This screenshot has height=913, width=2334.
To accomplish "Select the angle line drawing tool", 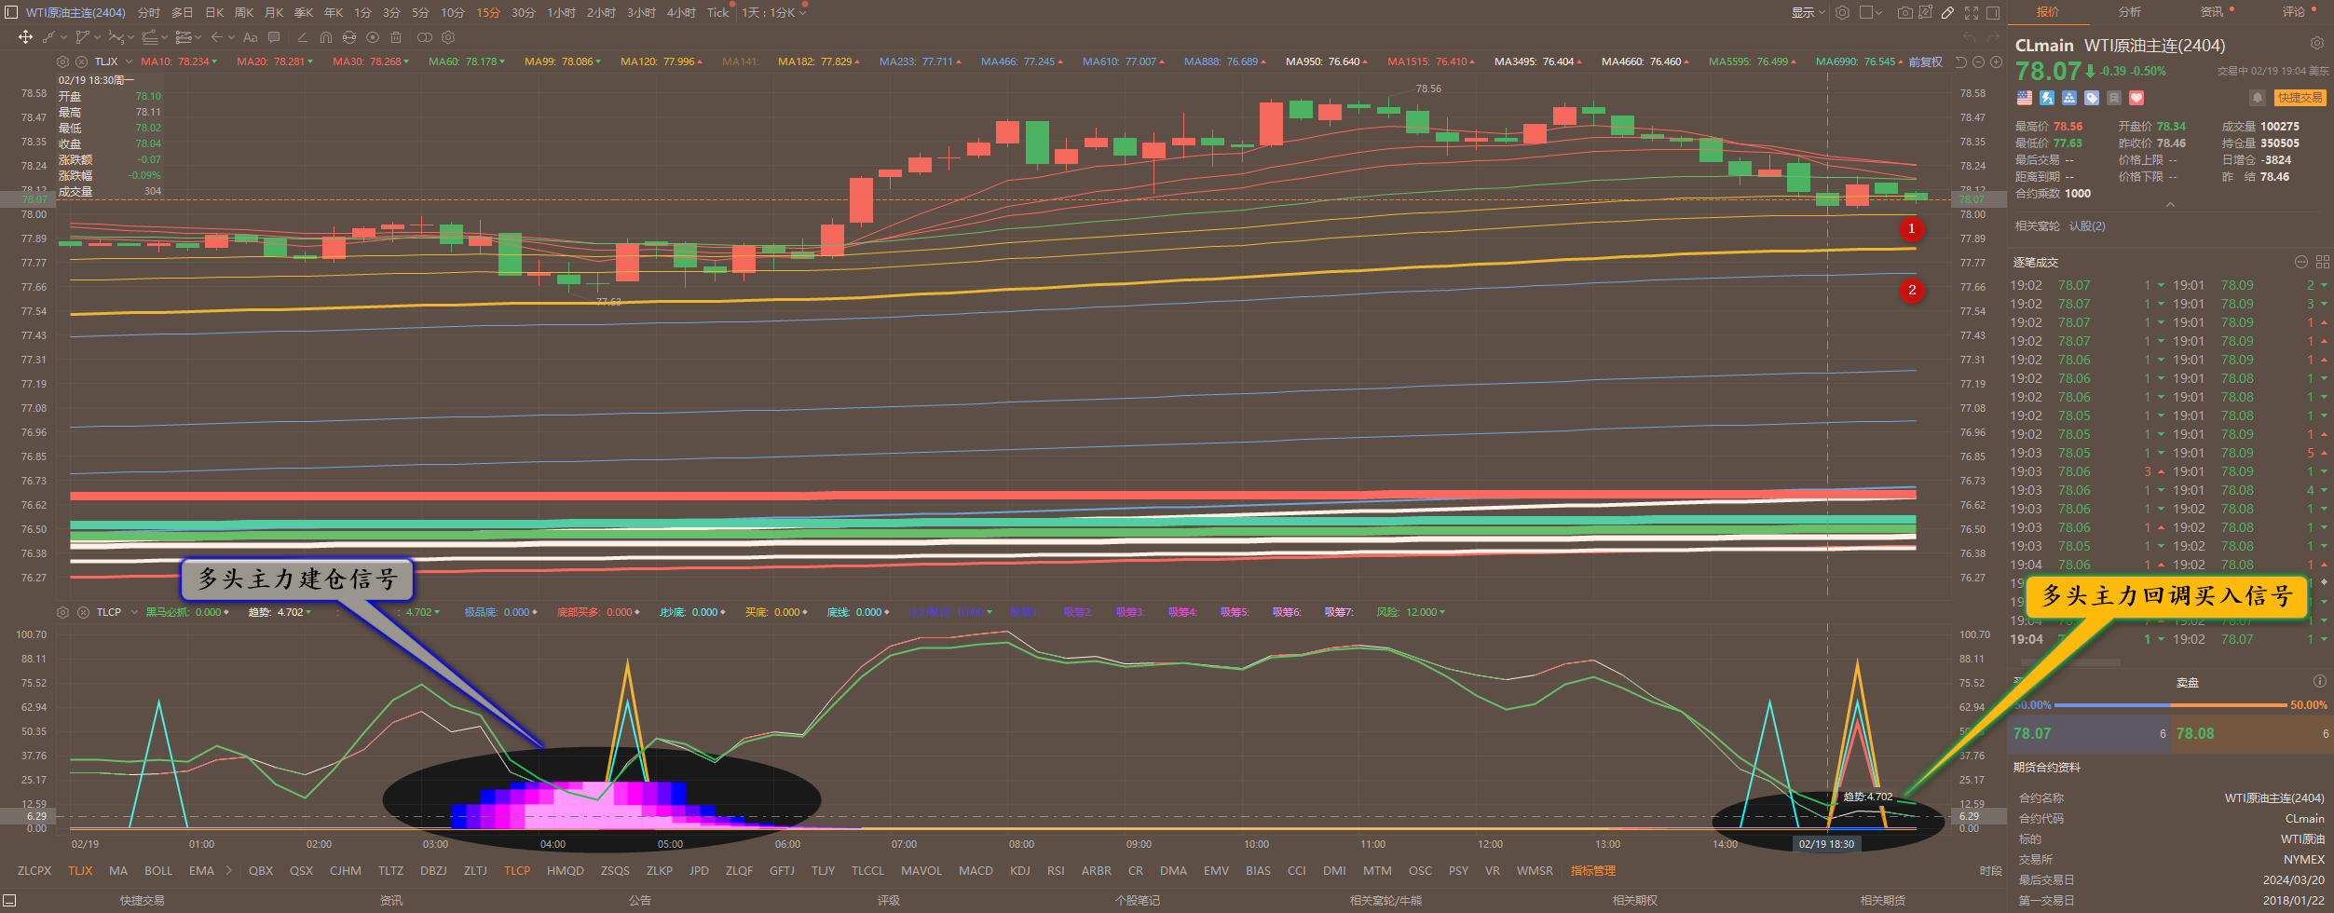I will point(302,37).
